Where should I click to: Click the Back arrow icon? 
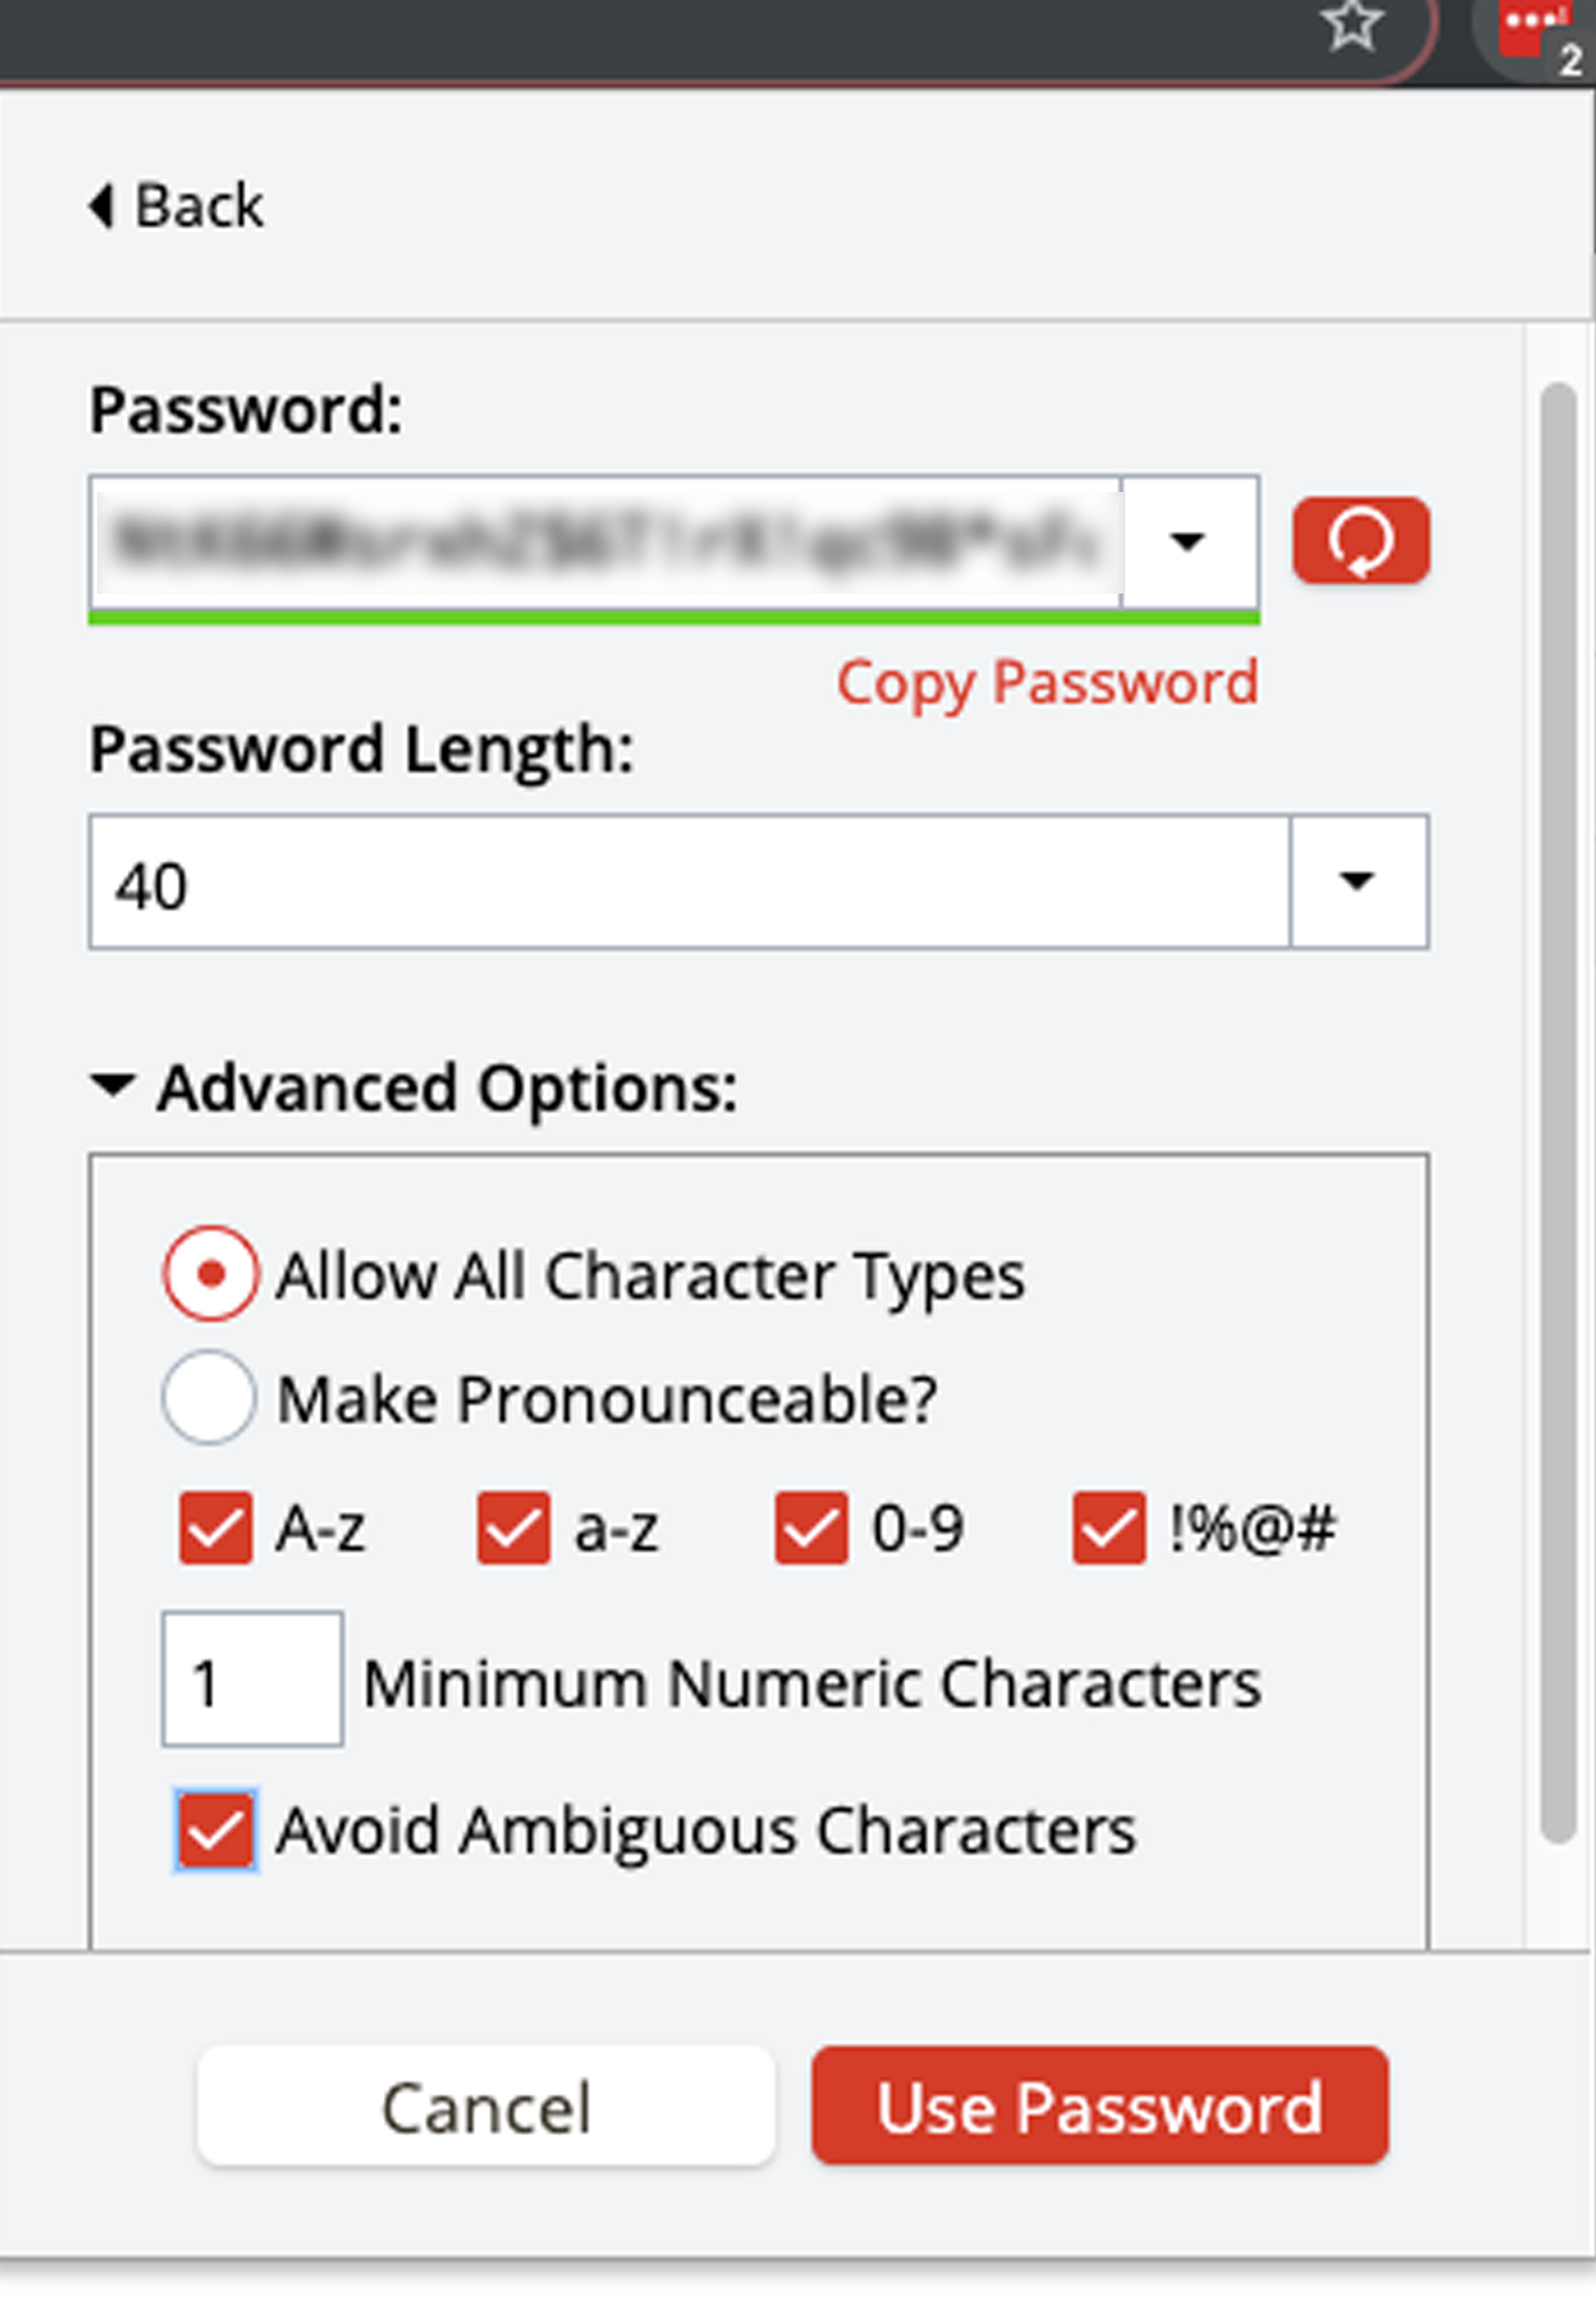(x=101, y=206)
